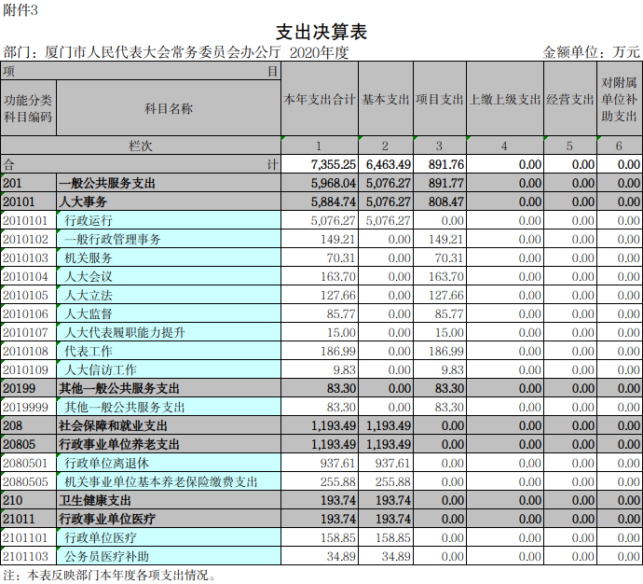Select the 上缴上级支出 column header
Viewport: 643px width, 584px height.
pos(505,99)
